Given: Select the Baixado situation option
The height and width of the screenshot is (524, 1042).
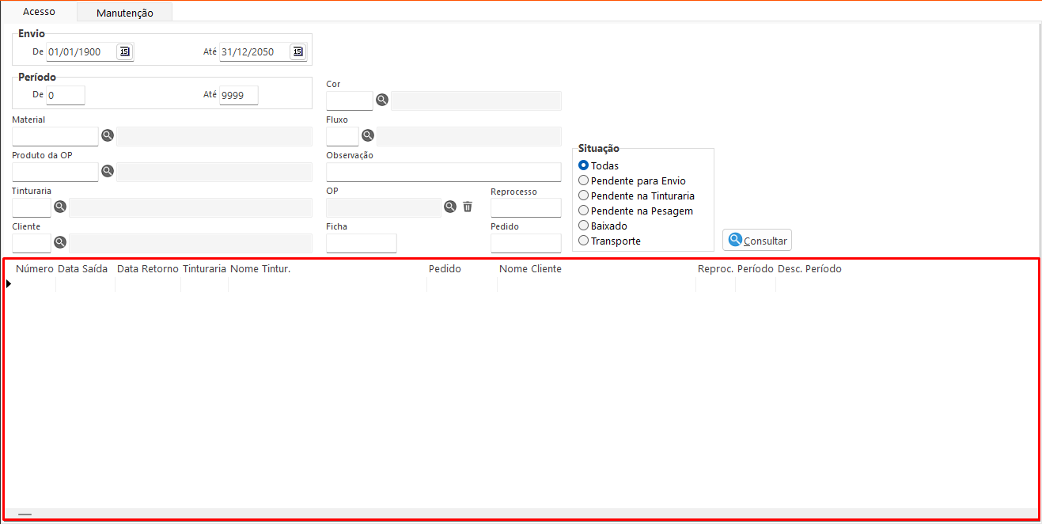Looking at the screenshot, I should click(584, 226).
